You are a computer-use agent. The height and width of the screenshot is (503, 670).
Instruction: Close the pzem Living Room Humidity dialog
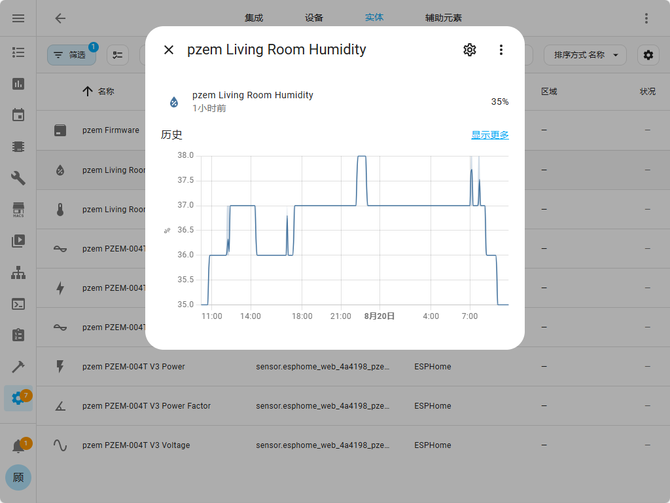coord(169,50)
